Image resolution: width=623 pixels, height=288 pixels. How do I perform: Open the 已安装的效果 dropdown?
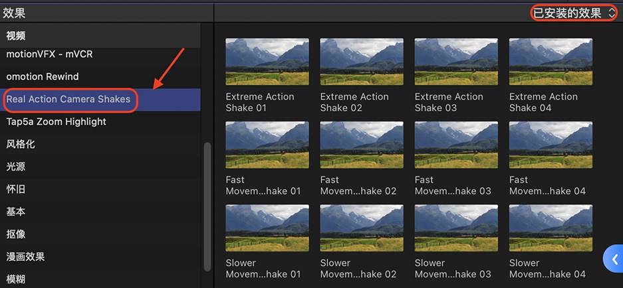[x=574, y=13]
